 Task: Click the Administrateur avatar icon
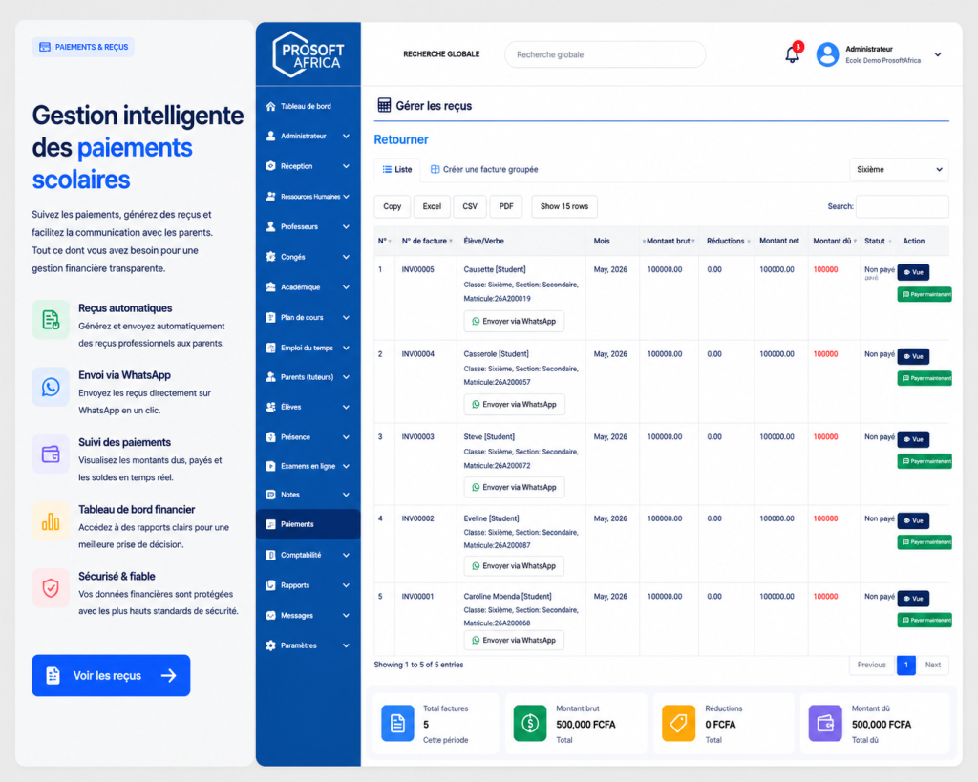pos(827,54)
